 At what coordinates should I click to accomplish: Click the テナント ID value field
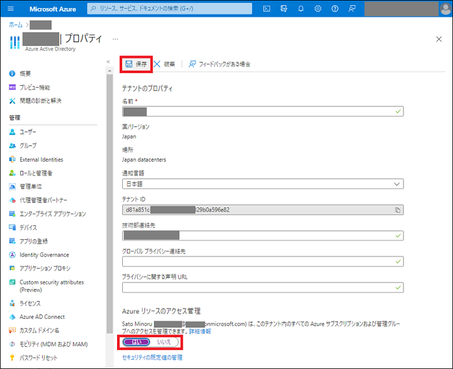click(x=263, y=210)
